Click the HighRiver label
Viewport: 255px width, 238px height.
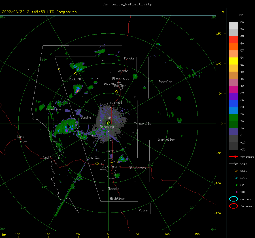pyautogui.click(x=118, y=199)
